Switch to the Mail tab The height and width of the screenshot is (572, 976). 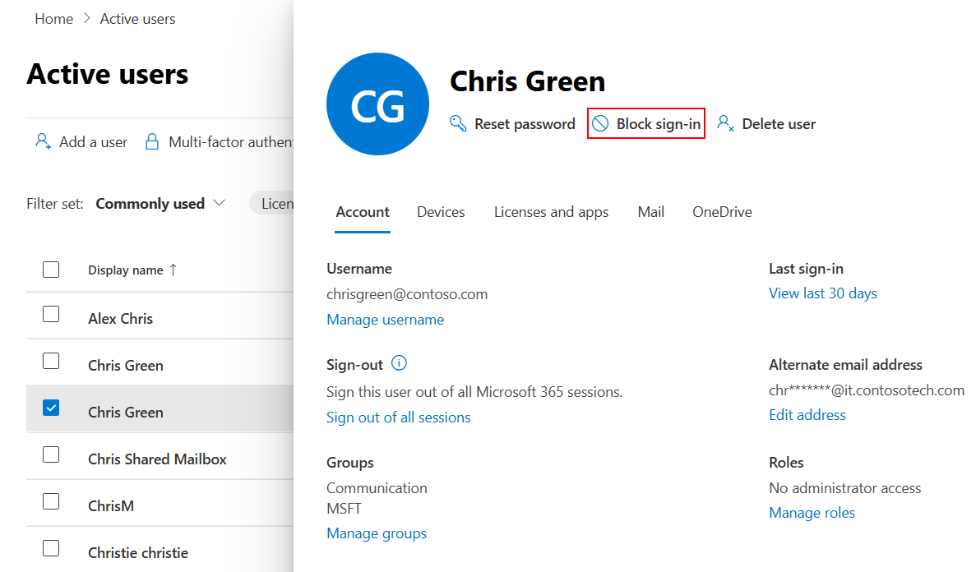(x=650, y=211)
